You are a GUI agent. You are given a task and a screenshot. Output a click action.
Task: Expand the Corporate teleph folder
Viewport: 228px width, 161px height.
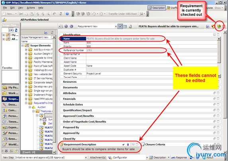(26, 82)
